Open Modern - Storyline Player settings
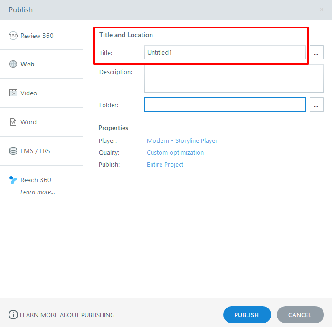Screen dimensions: 332x327 click(182, 140)
